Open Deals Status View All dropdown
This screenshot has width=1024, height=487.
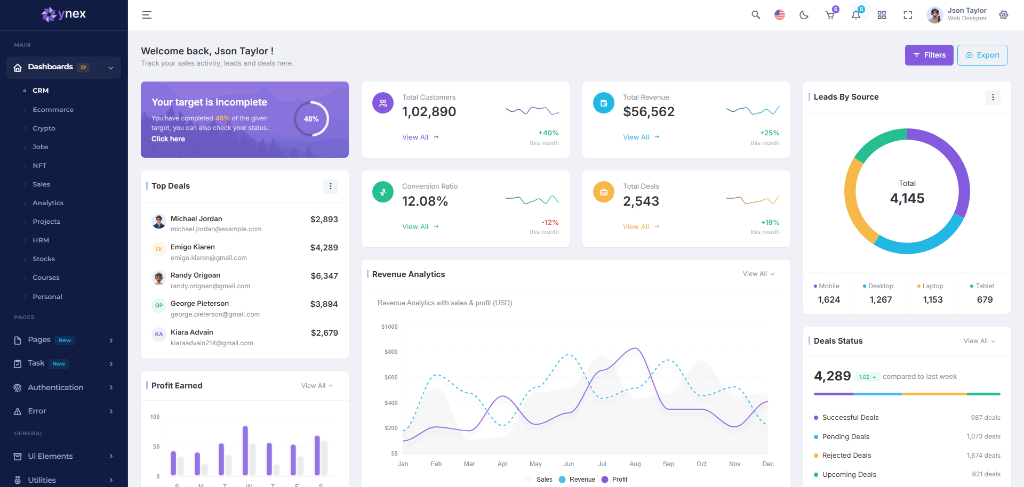tap(979, 341)
